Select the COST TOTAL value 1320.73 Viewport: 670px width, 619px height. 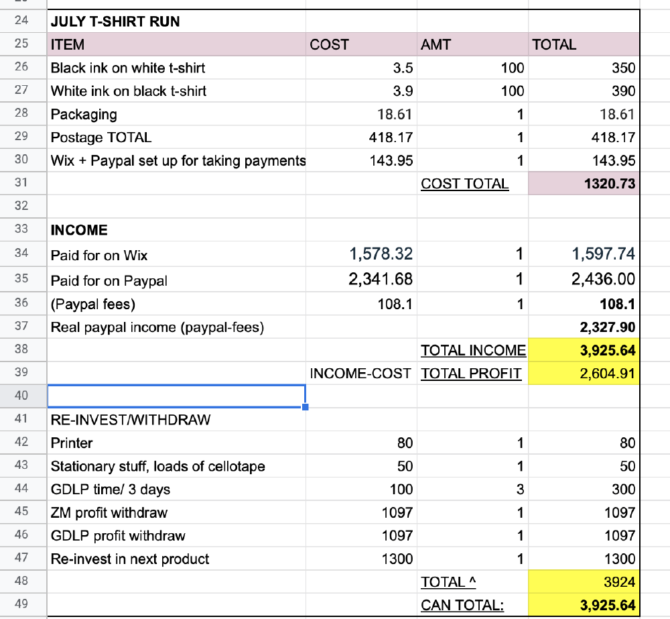(583, 183)
